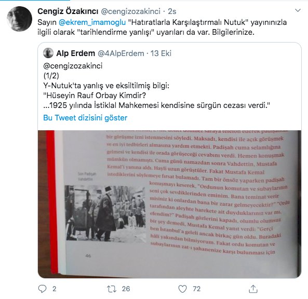Open the quoted book page photo
This screenshot has height=299, width=308.
coord(169,204)
